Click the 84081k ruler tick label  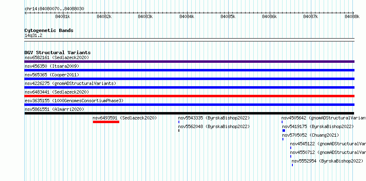(x=63, y=16)
